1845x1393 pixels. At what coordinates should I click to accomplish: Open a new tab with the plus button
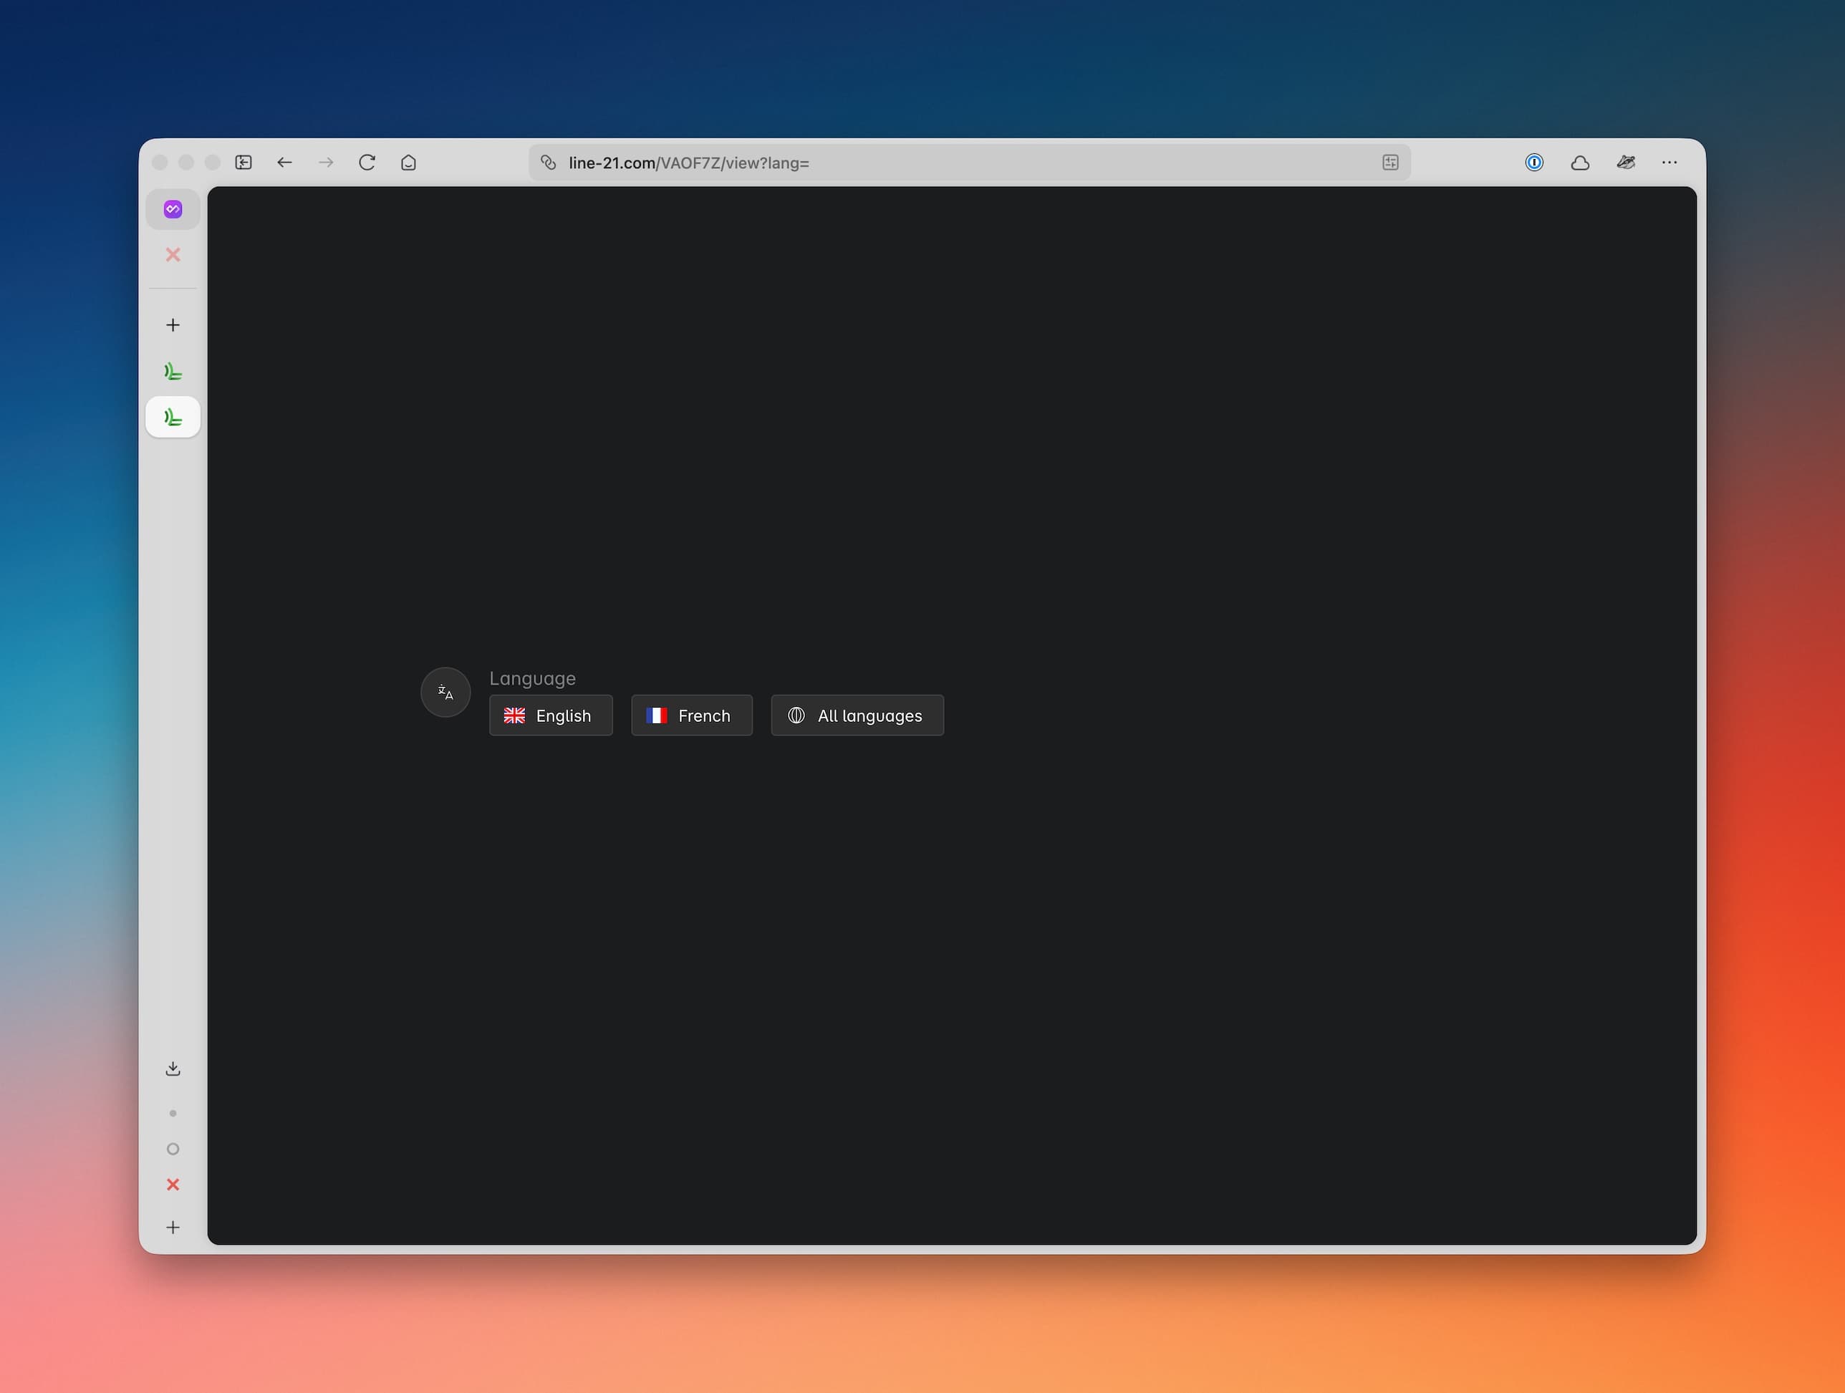tap(173, 324)
